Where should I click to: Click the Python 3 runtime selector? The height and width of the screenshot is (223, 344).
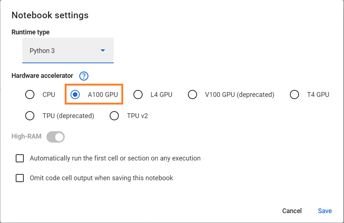(62, 51)
